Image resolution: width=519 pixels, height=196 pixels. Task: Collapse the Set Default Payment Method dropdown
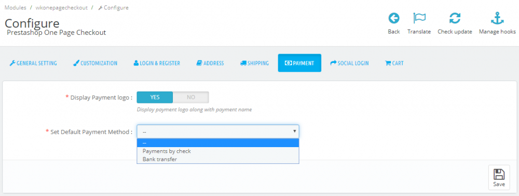[218, 132]
